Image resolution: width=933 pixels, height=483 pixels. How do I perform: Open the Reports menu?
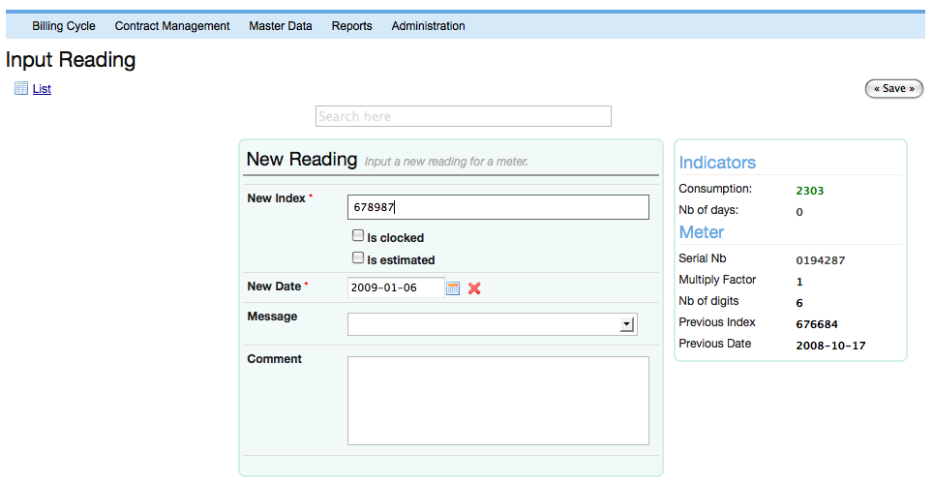pos(351,26)
